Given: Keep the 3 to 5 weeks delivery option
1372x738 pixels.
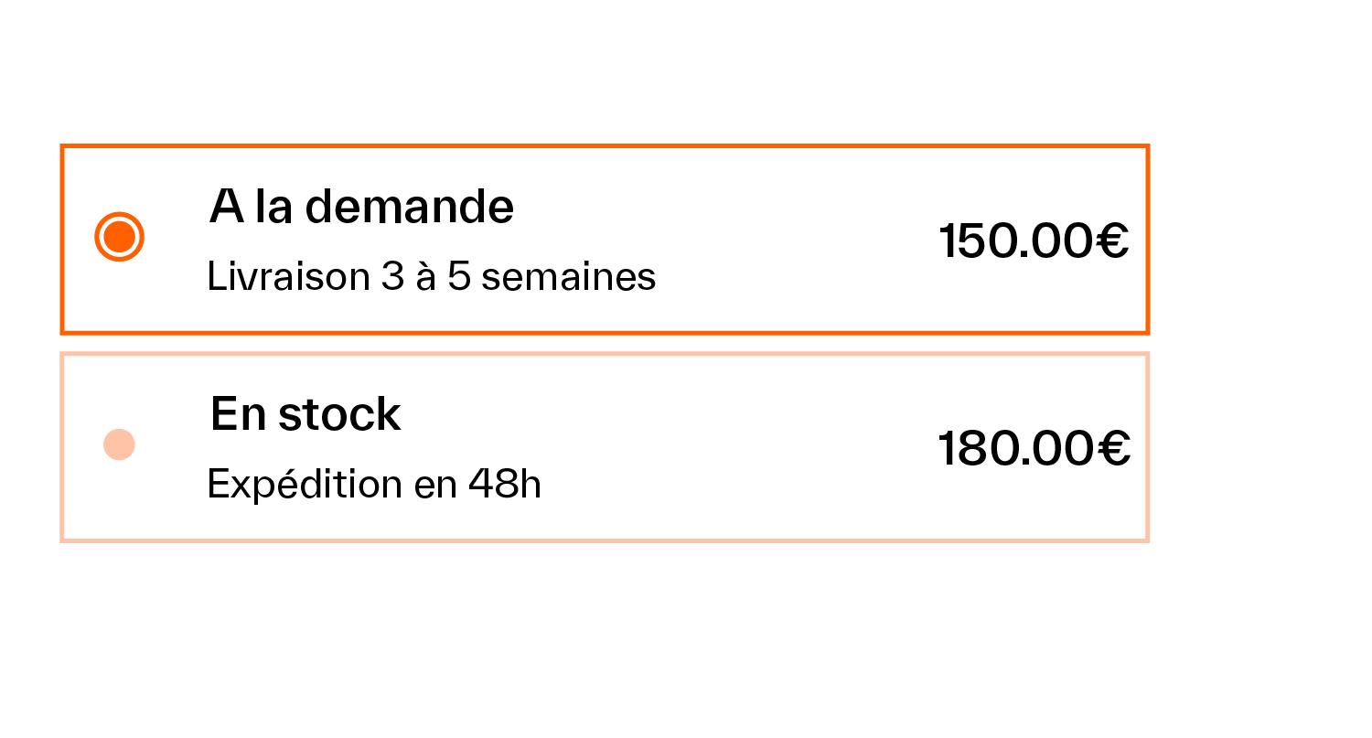Looking at the screenshot, I should point(605,239).
